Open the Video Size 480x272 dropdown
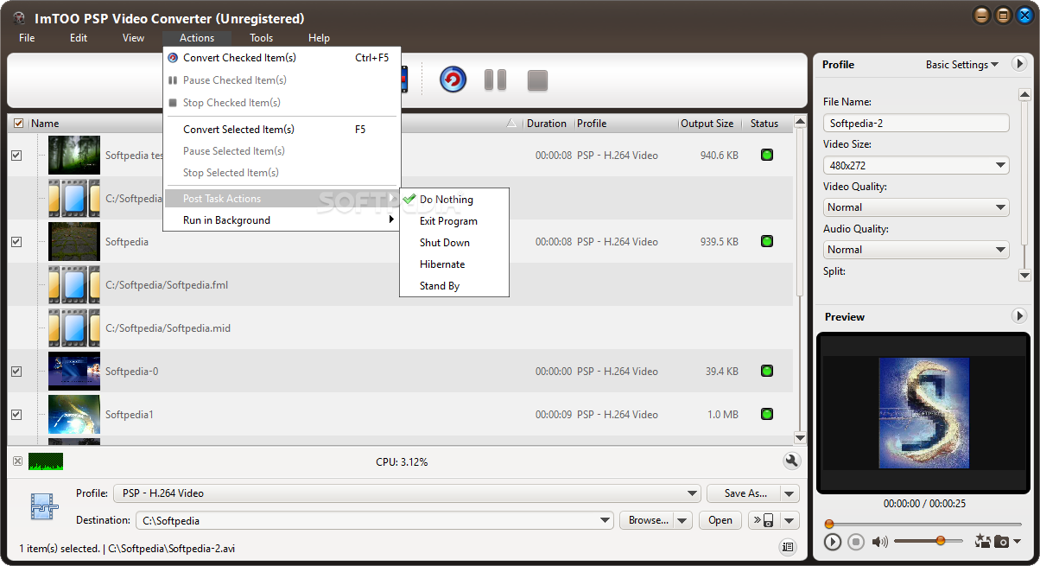1040x566 pixels. click(x=916, y=165)
